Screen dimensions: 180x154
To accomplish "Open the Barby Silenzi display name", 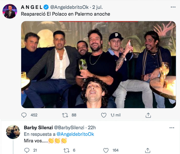I will click(x=38, y=128).
